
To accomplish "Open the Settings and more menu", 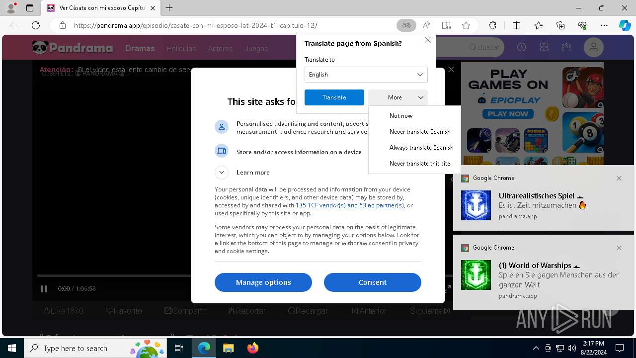I will point(604,25).
